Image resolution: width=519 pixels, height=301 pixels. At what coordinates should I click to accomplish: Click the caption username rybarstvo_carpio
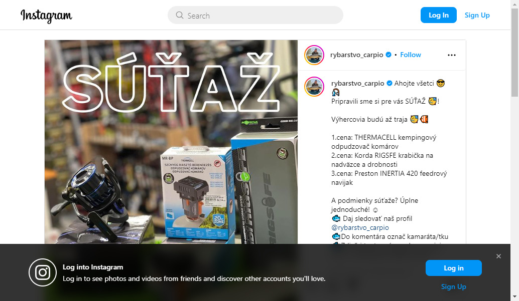(x=357, y=83)
